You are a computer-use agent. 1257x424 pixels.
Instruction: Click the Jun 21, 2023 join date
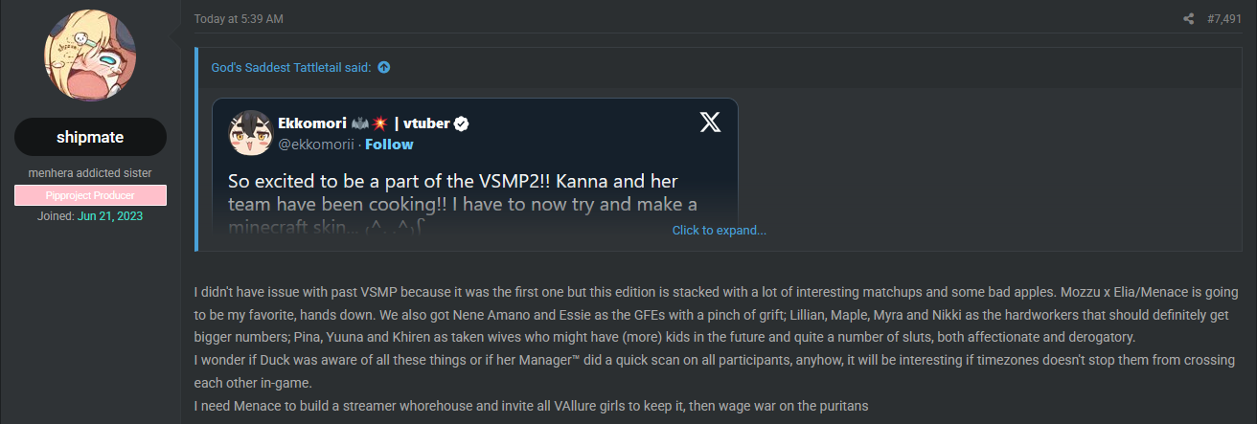click(x=110, y=216)
